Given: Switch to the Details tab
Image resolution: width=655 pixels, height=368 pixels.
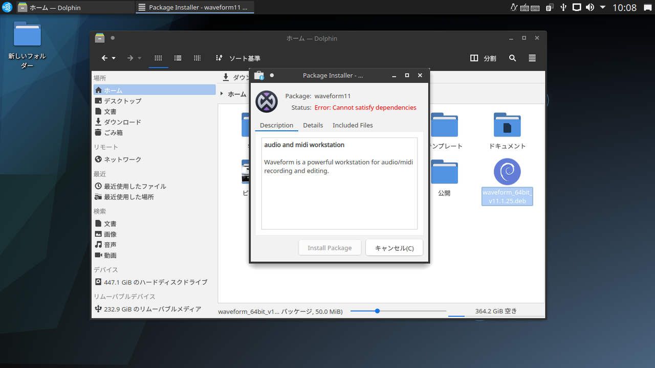Looking at the screenshot, I should (313, 125).
